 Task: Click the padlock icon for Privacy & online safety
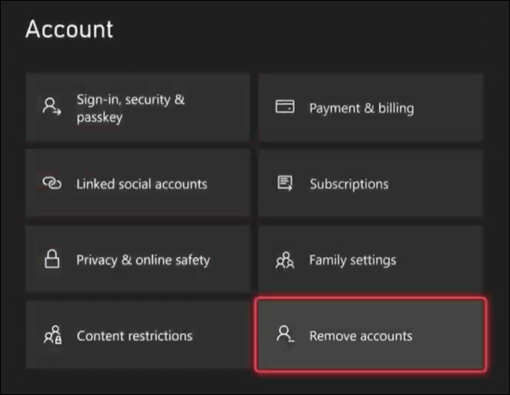pos(51,260)
